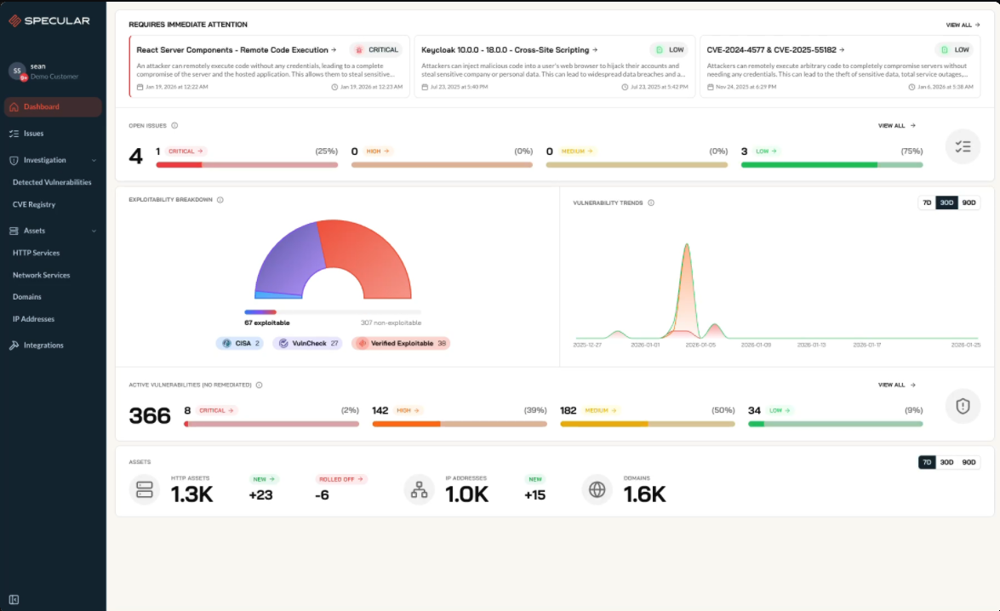This screenshot has width=1000, height=611.
Task: Open HTTP Services
Action: pyautogui.click(x=37, y=254)
